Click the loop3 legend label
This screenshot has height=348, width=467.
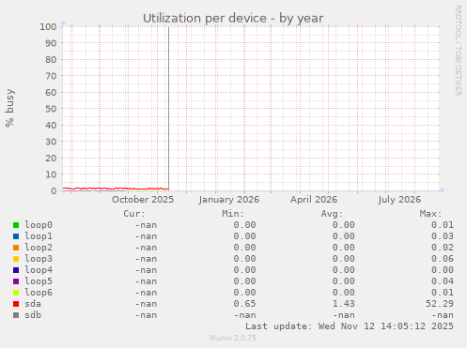tap(39, 259)
